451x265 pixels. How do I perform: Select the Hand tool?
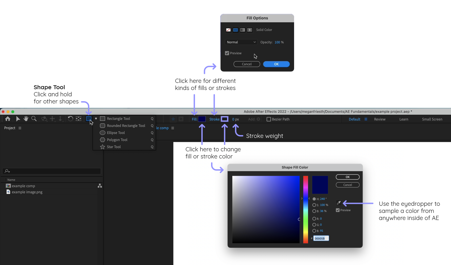click(26, 119)
